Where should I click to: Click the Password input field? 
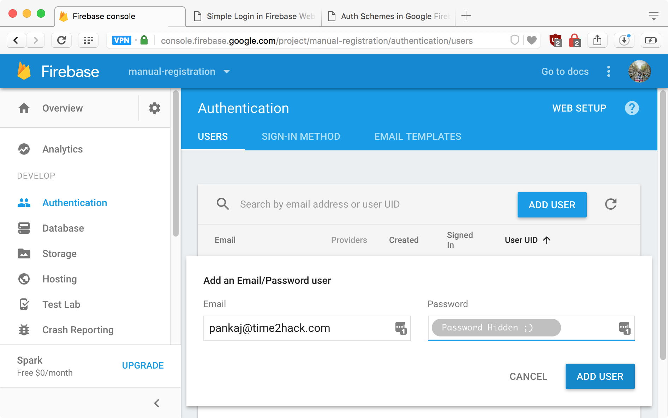531,328
